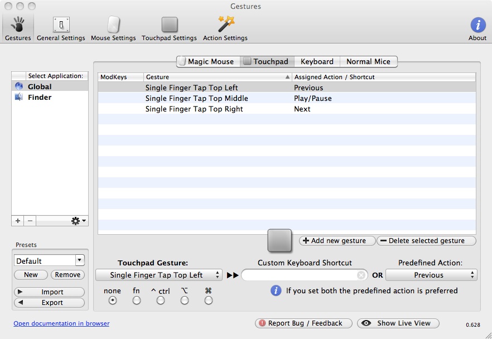492x339 pixels.
Task: Select the none modifier radio button
Action: tap(113, 301)
